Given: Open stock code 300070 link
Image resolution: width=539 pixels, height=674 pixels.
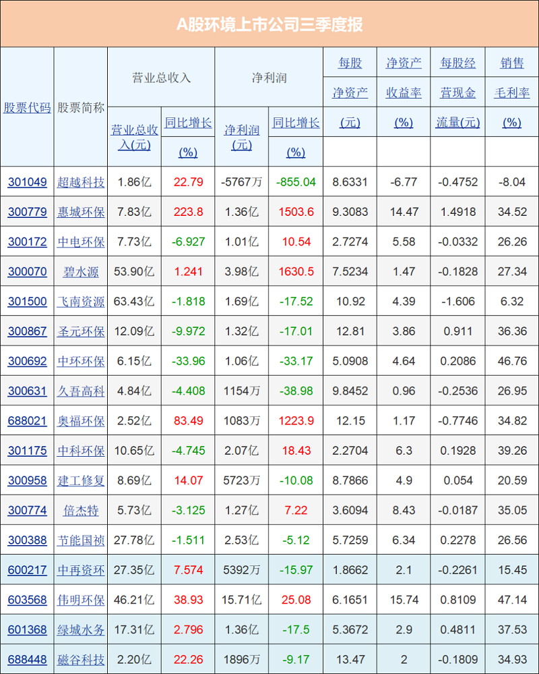Looking at the screenshot, I should [27, 272].
